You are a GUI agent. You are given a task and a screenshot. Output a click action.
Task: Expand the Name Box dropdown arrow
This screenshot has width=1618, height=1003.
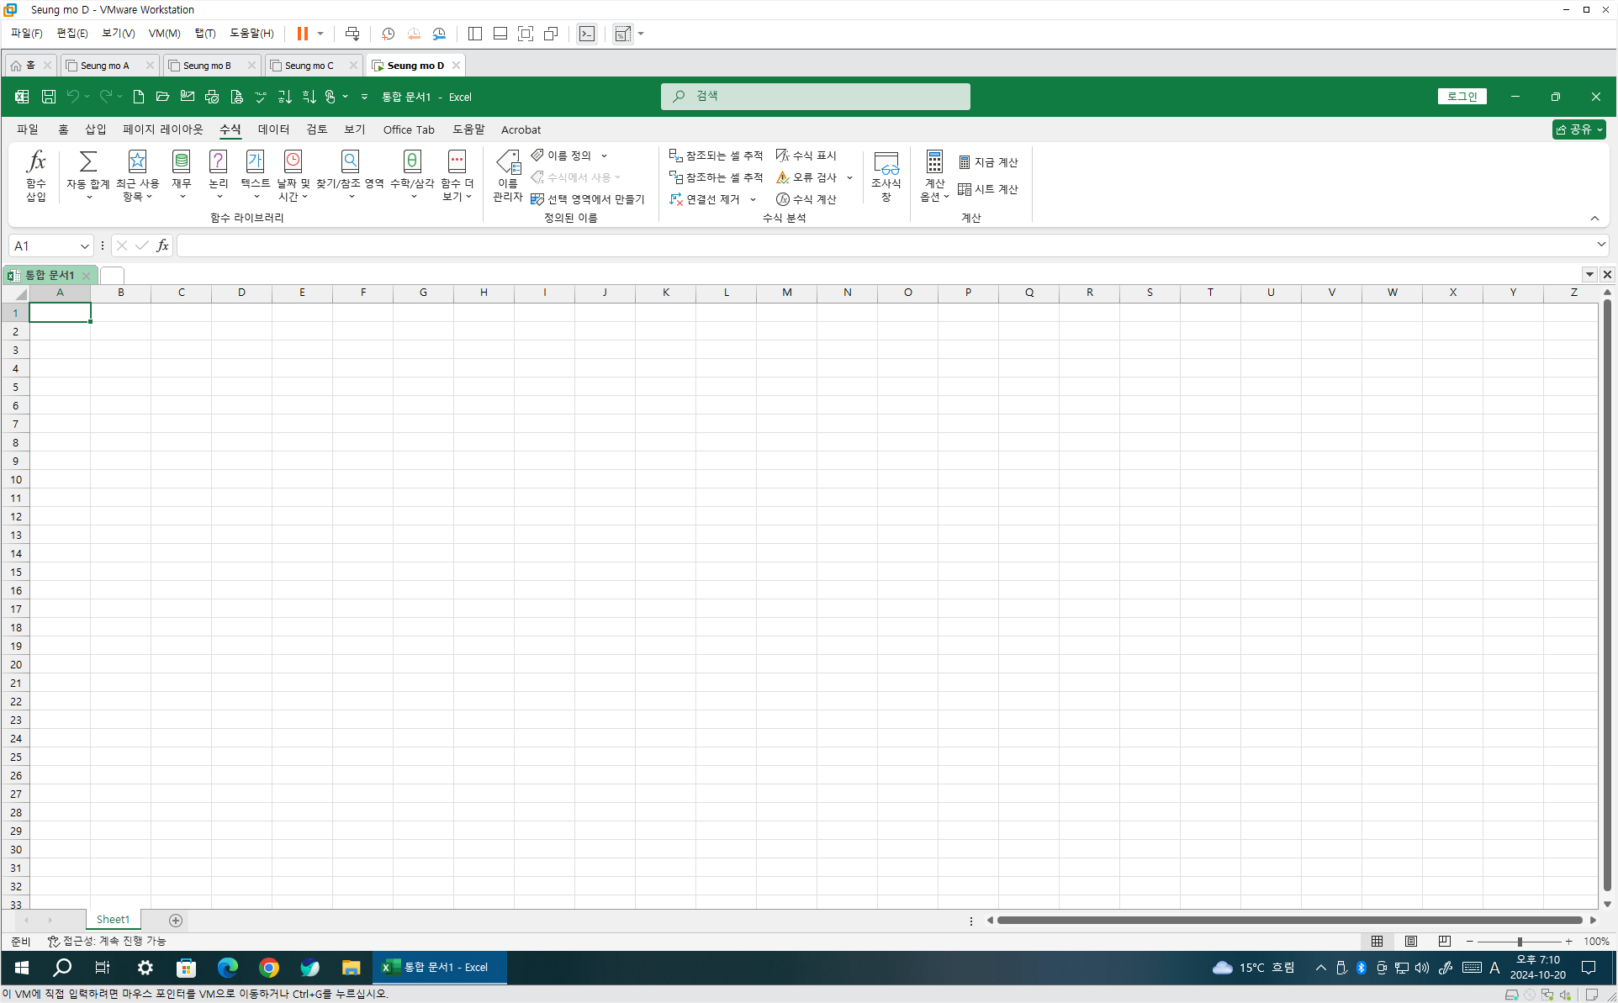pyautogui.click(x=84, y=245)
